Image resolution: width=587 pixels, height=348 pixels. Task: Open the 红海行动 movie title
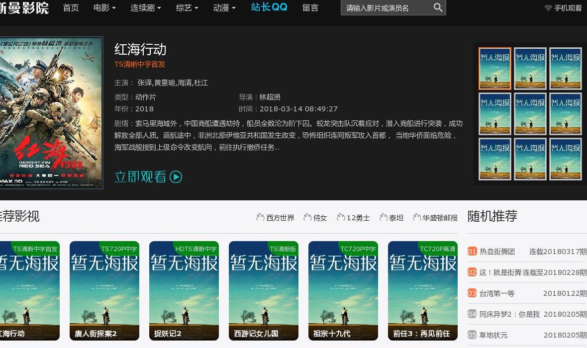140,49
